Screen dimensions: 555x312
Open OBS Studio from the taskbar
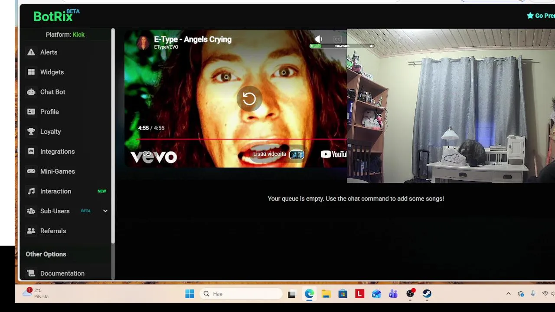(x=410, y=294)
